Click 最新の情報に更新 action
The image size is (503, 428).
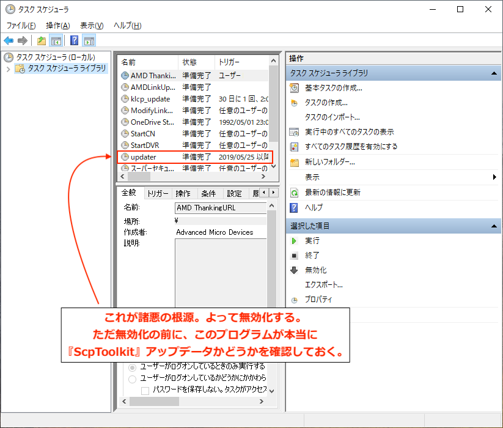[x=332, y=193]
